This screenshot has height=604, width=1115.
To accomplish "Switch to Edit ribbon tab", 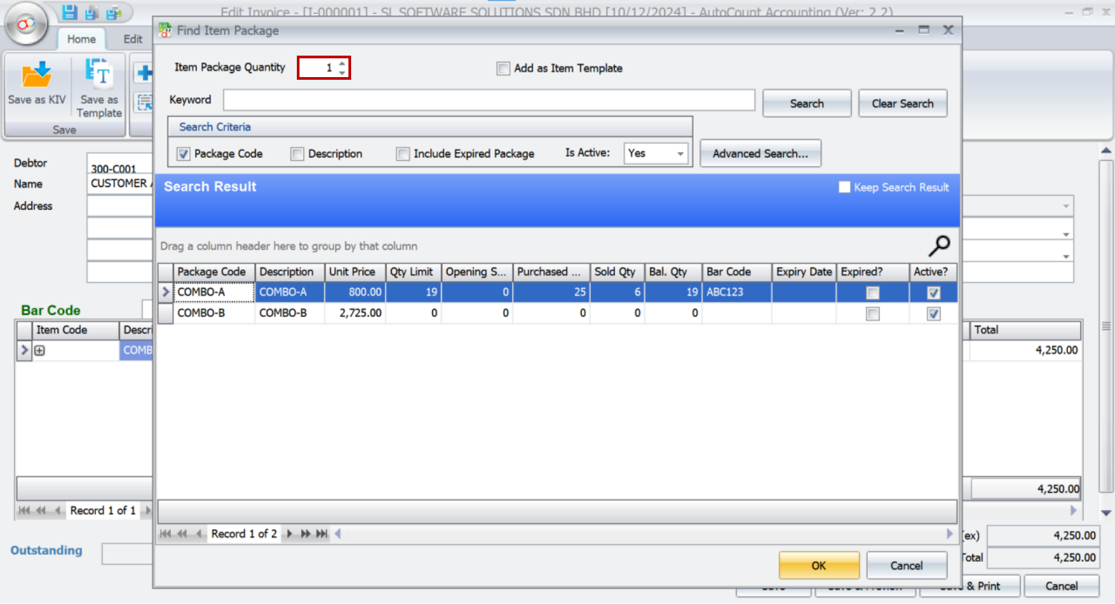I will (x=133, y=39).
